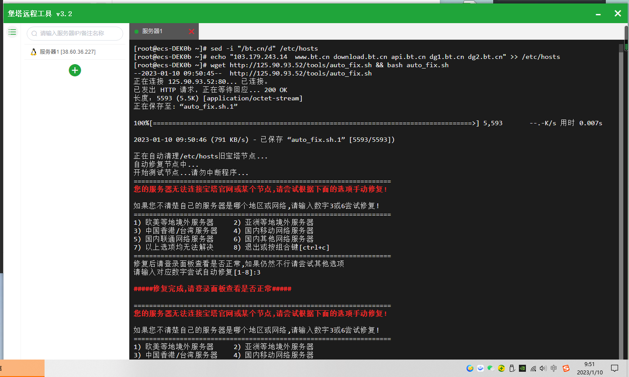629x377 pixels.
Task: Click the option 5) 国内联通网络服务器
Action: tap(174, 239)
